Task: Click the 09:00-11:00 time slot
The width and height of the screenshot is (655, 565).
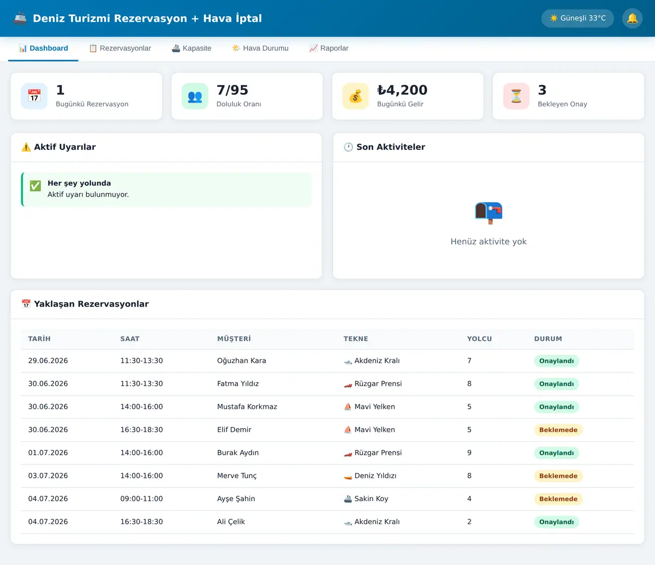Action: pos(141,499)
